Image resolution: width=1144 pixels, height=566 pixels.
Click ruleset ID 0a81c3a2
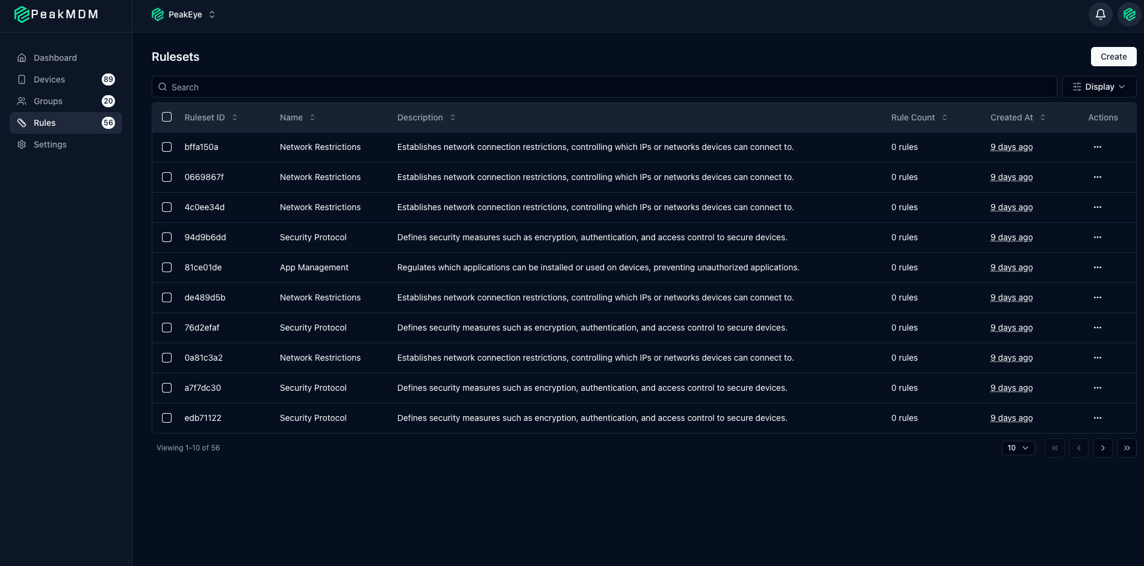(204, 358)
